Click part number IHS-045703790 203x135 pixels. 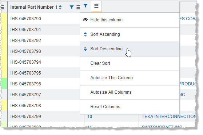tap(25, 19)
